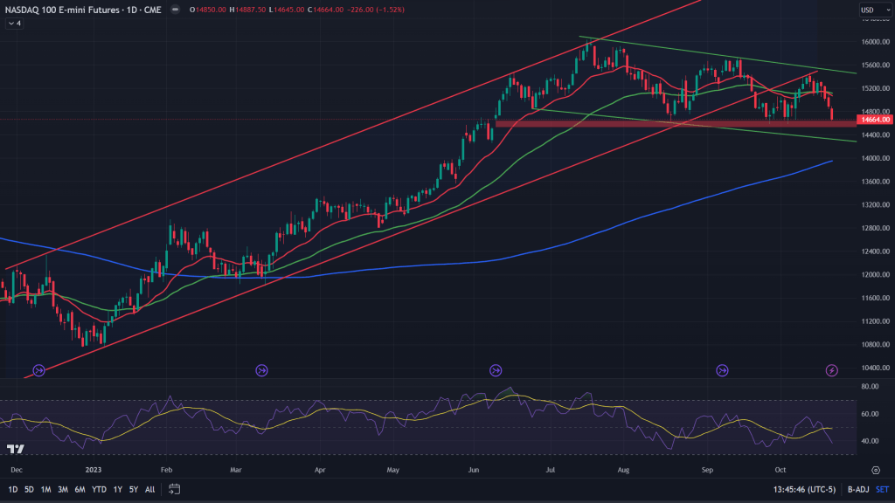Click the market status dot beside CME
This screenshot has width=895, height=503.
point(175,10)
